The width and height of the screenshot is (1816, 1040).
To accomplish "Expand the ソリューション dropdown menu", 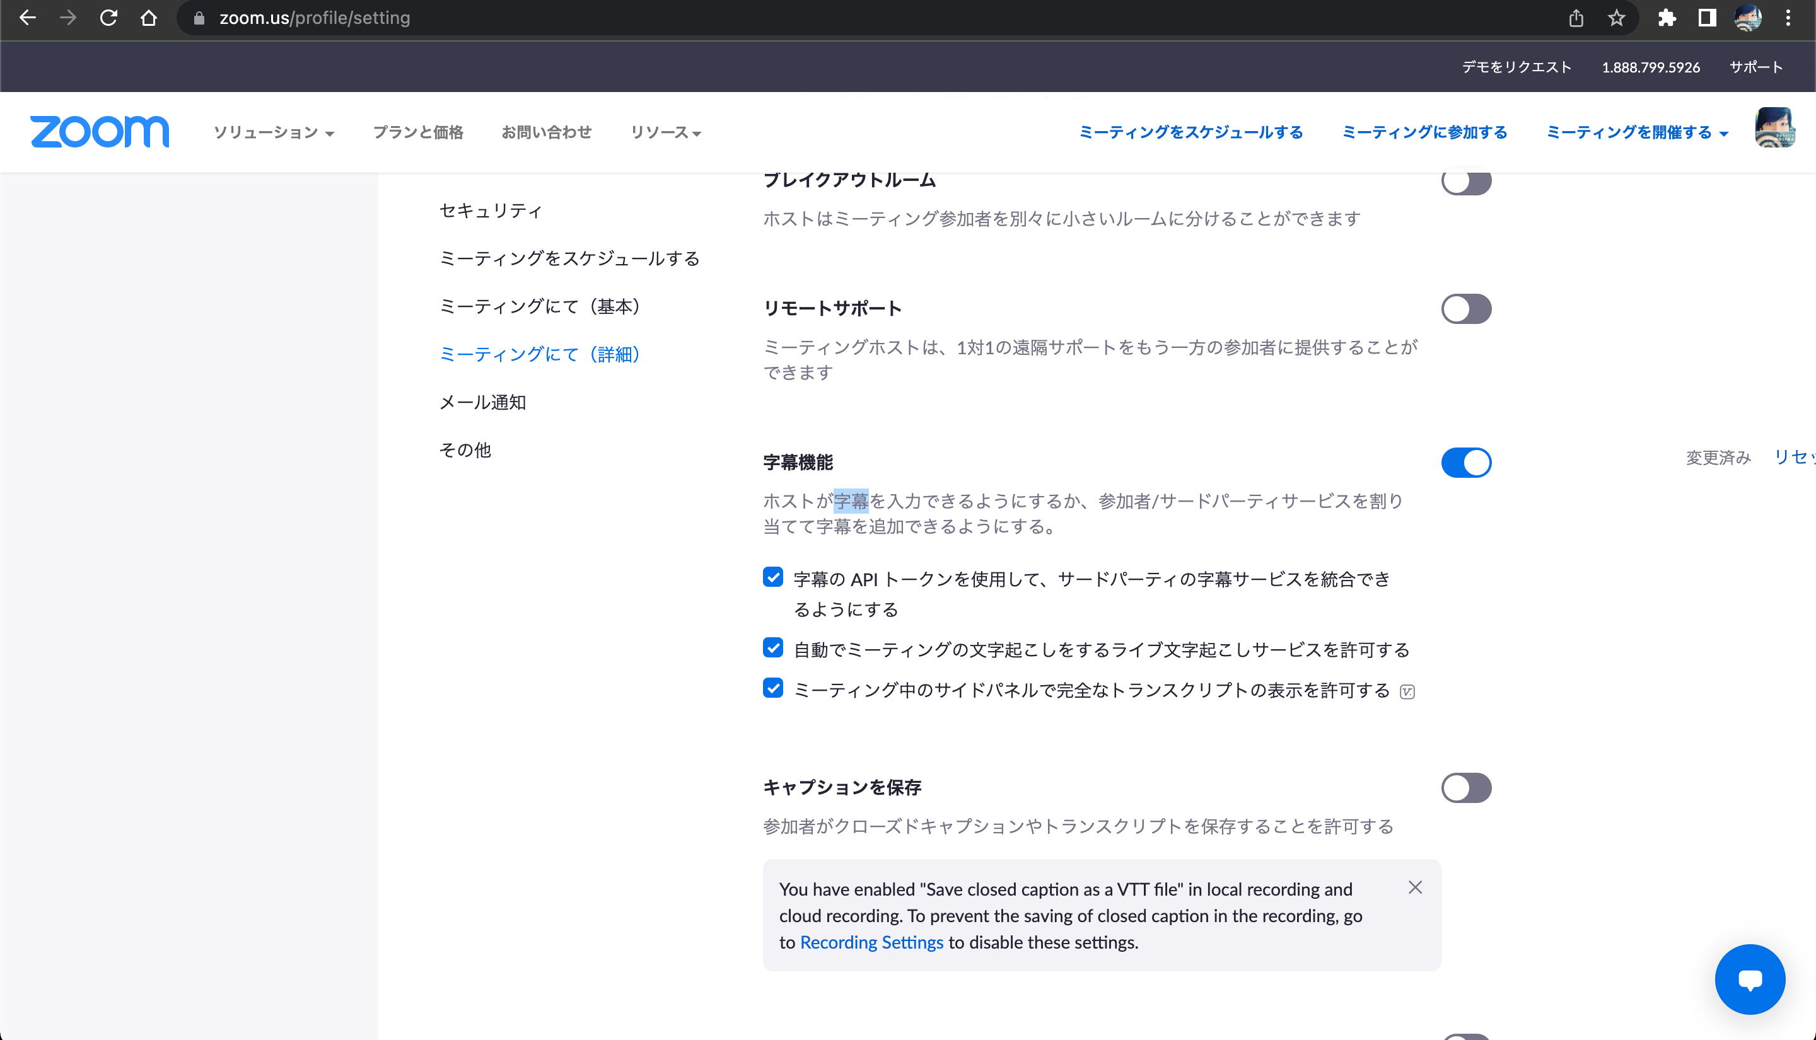I will pos(274,132).
